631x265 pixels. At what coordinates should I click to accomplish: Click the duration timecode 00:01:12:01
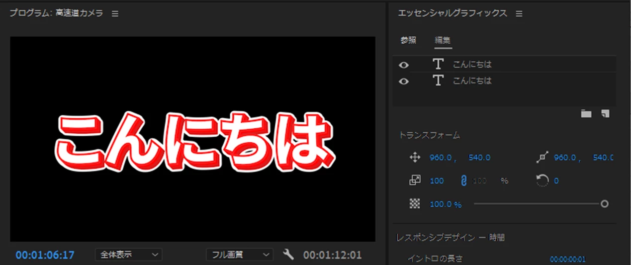click(333, 255)
